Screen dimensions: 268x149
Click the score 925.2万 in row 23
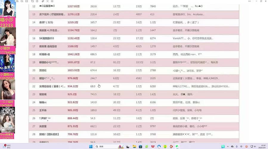coord(72,94)
